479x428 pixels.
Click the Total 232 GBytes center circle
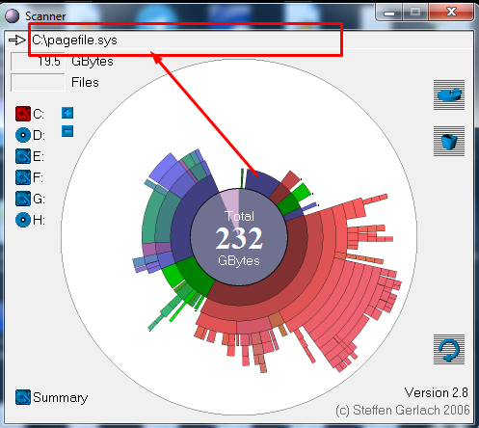[239, 237]
